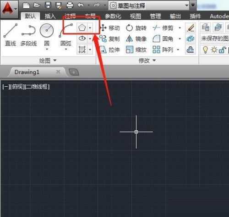Expand the 绘图 panel
The height and width of the screenshot is (217, 229).
pyautogui.click(x=48, y=61)
